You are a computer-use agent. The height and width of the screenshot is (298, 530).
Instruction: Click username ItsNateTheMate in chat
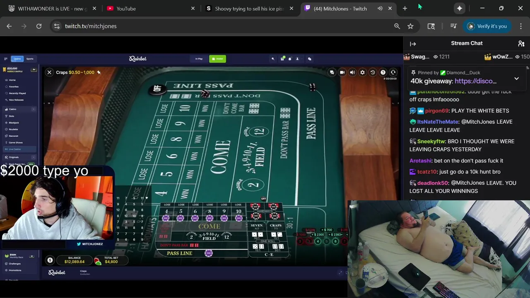(x=438, y=122)
